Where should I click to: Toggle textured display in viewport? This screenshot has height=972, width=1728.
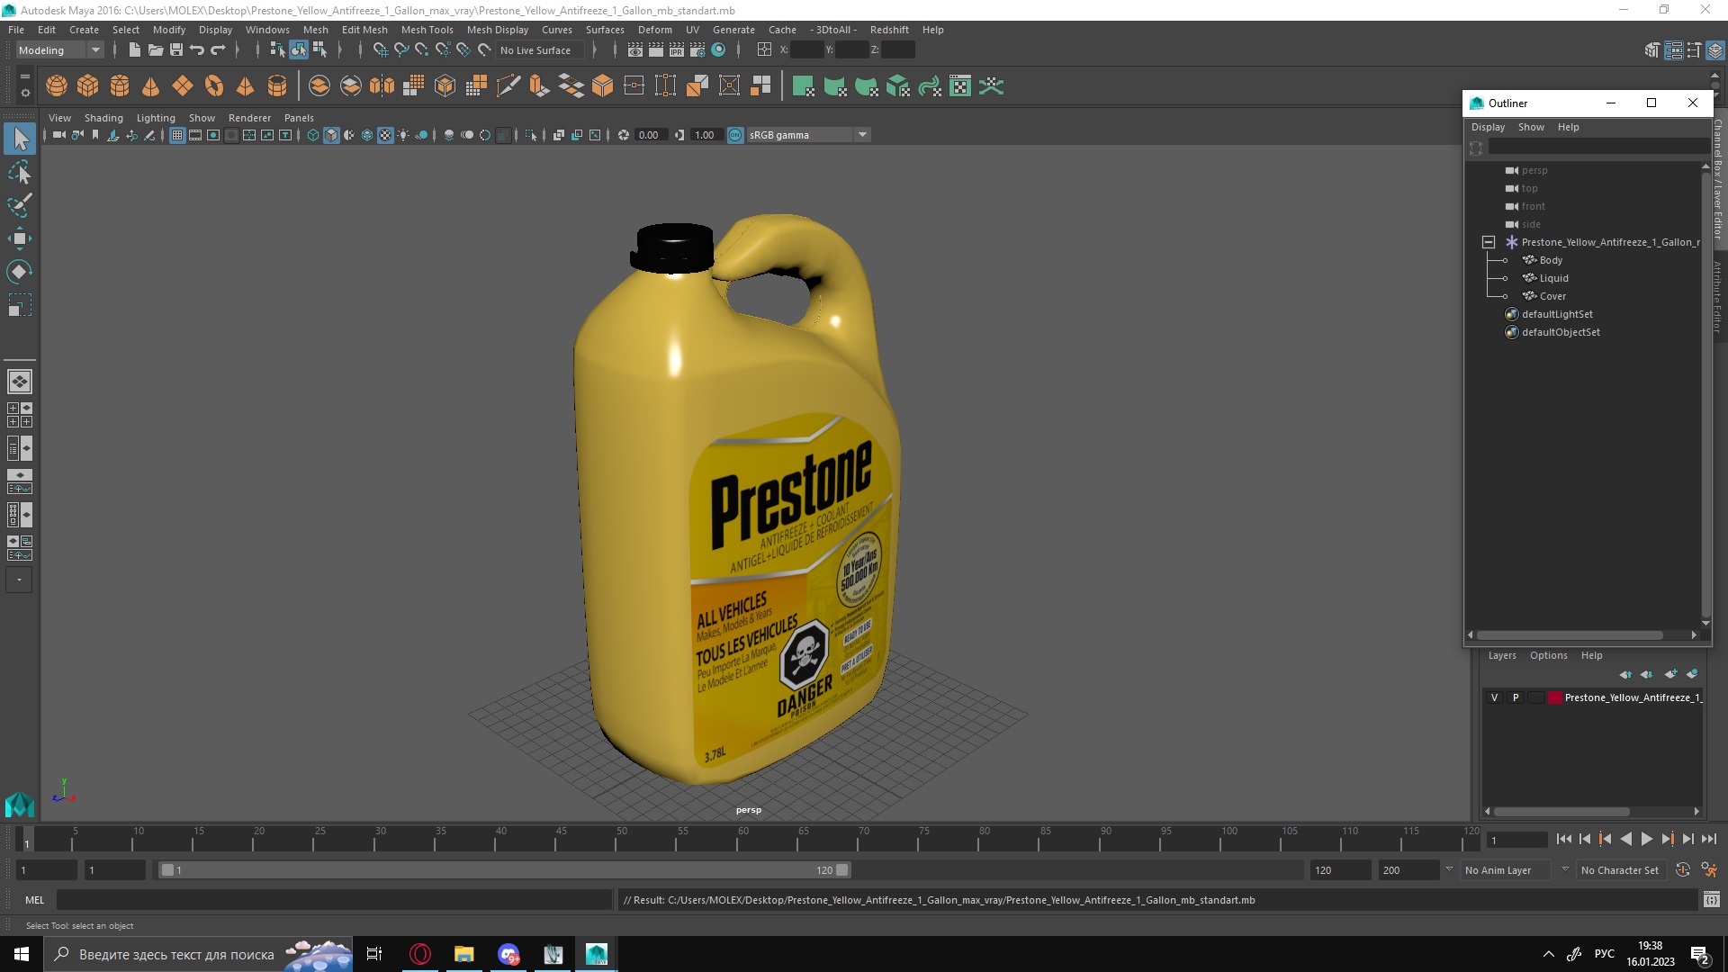tap(385, 135)
